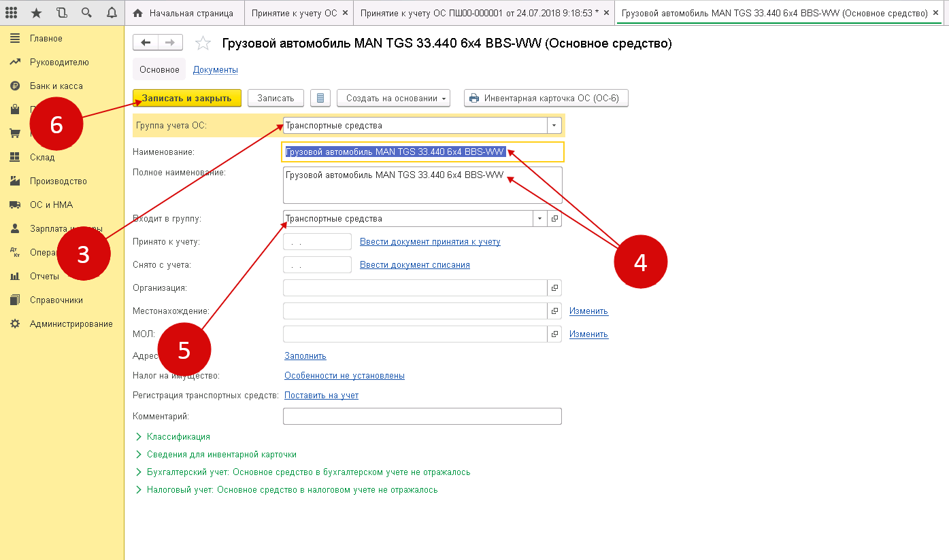Click the МОЛ input field

(x=415, y=334)
